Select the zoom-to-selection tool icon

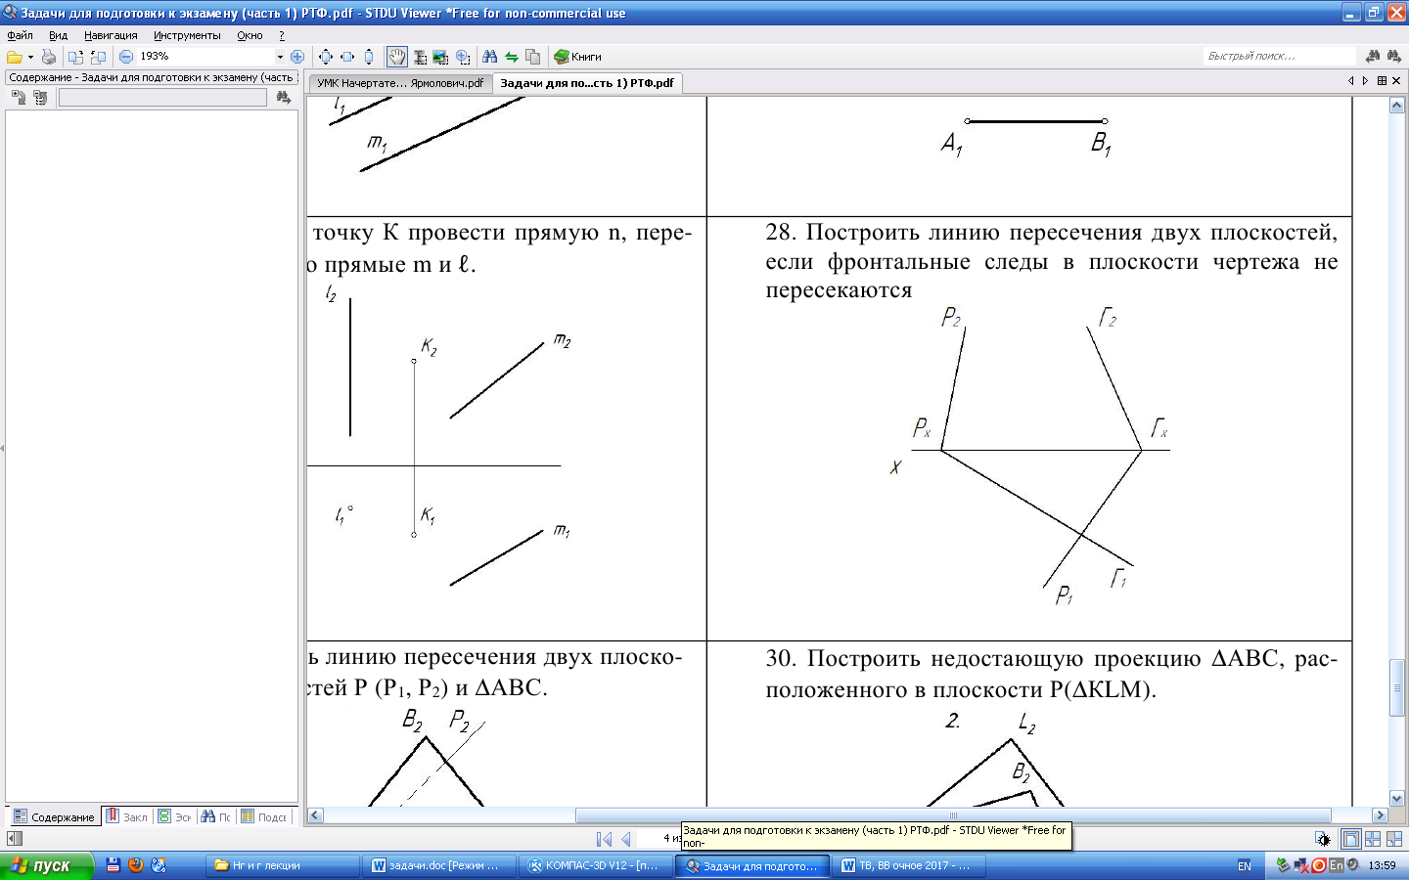[x=463, y=57]
